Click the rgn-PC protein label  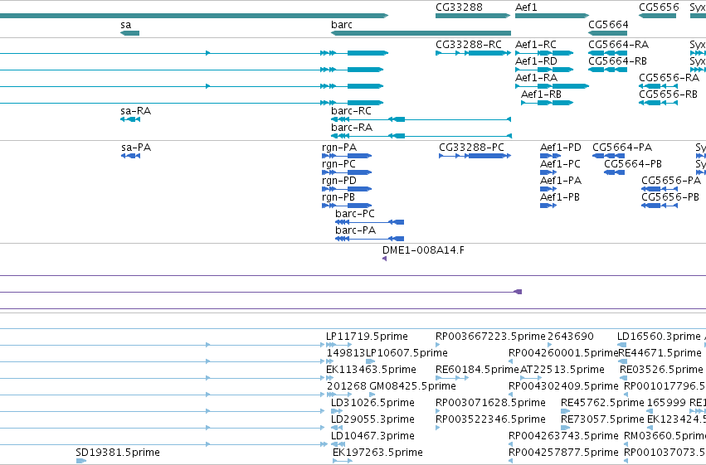pos(338,164)
